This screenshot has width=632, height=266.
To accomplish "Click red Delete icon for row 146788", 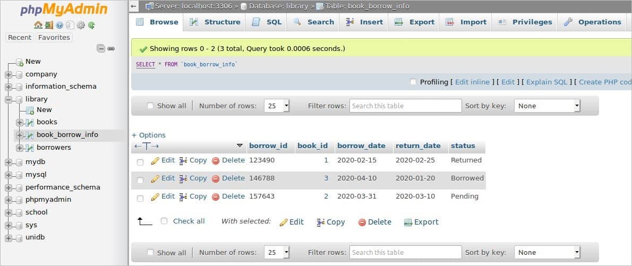I will tap(216, 178).
